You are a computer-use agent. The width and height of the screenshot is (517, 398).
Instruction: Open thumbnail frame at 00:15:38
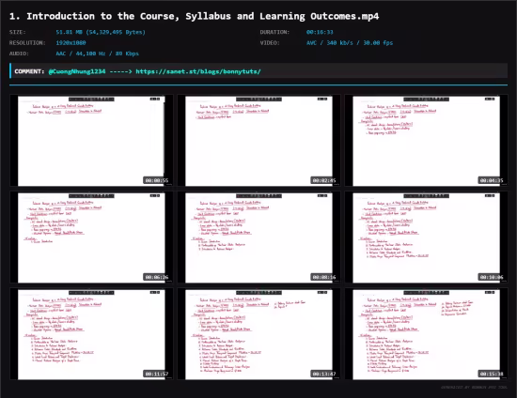pyautogui.click(x=427, y=334)
